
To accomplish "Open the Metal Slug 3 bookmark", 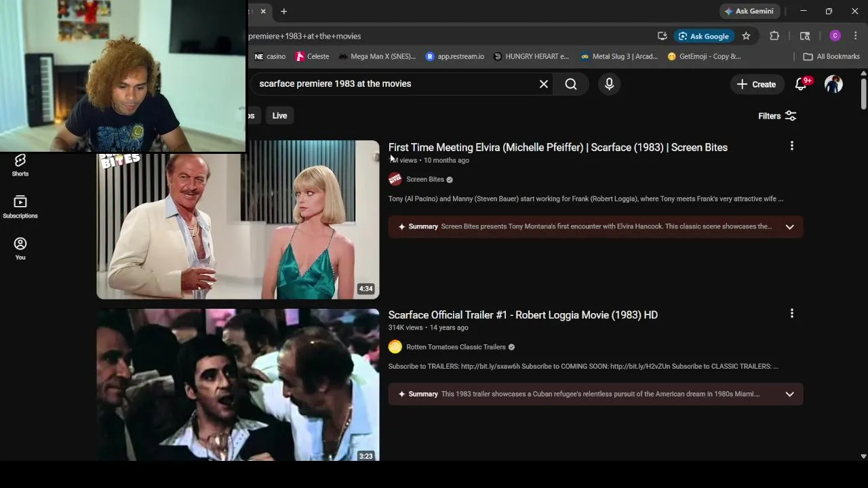I will pyautogui.click(x=619, y=56).
